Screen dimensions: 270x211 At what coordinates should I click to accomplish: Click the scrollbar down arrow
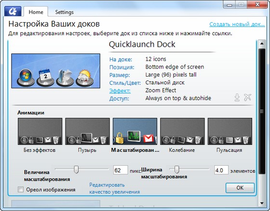pyautogui.click(x=262, y=203)
